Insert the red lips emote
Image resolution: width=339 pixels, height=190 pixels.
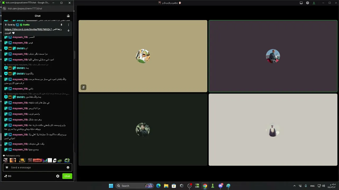tap(37, 160)
